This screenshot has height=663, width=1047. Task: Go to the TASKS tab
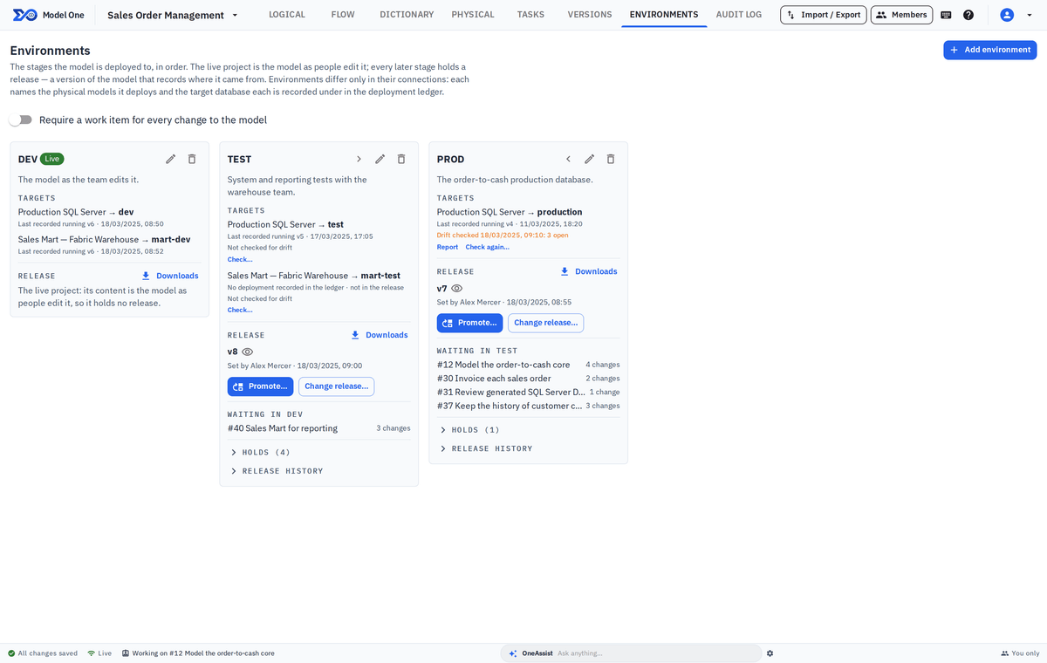point(530,15)
